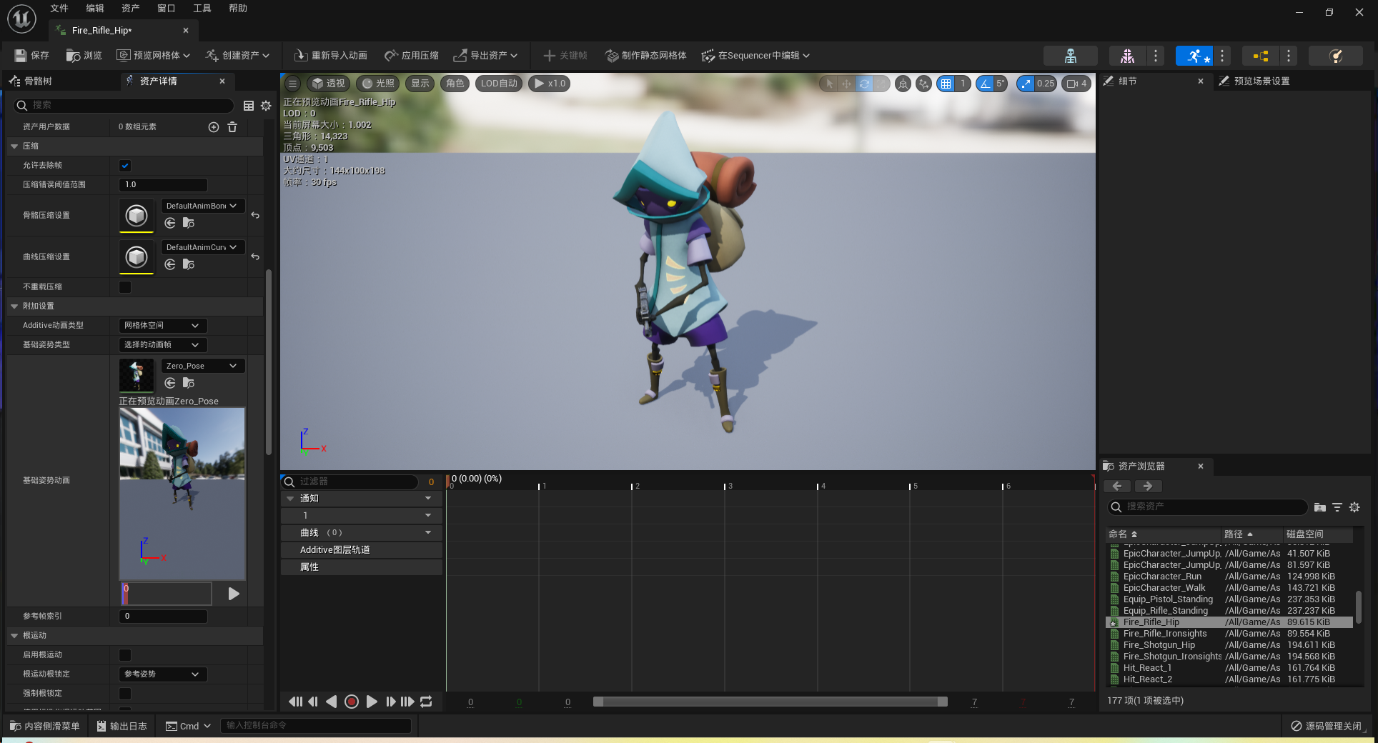
Task: Enable the 不重载压缩 checkbox
Action: pos(125,287)
